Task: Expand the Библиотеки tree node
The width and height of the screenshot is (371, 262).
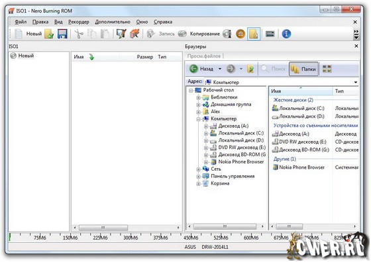Action: coord(198,97)
